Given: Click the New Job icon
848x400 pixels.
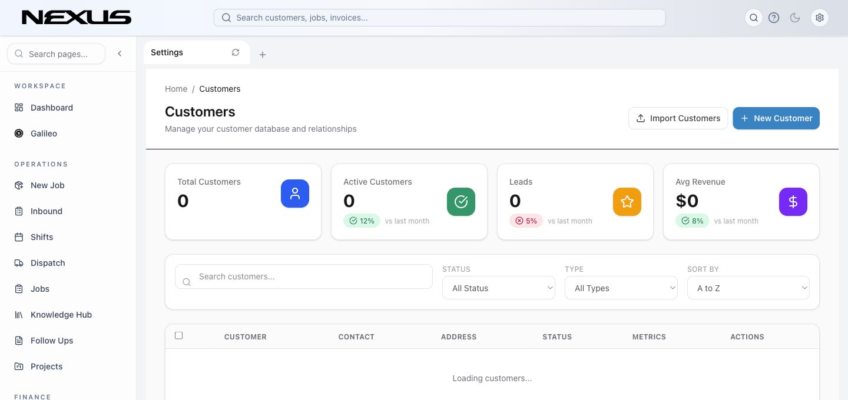Looking at the screenshot, I should tap(19, 185).
